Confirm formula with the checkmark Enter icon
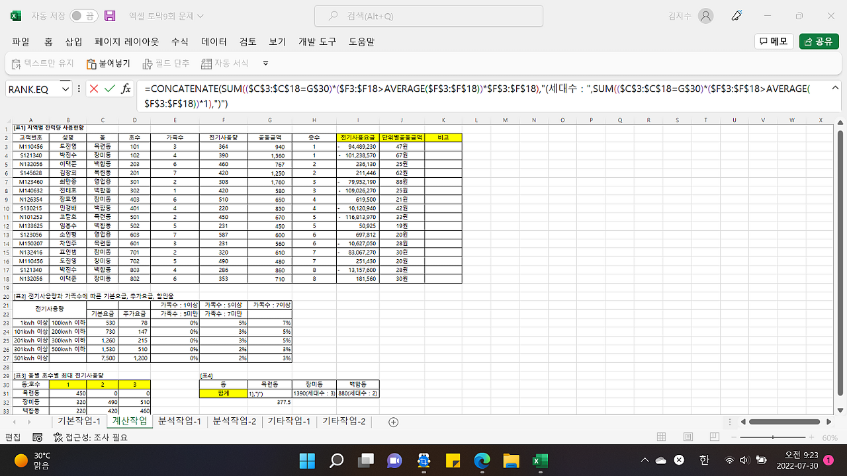The image size is (847, 476). (109, 89)
